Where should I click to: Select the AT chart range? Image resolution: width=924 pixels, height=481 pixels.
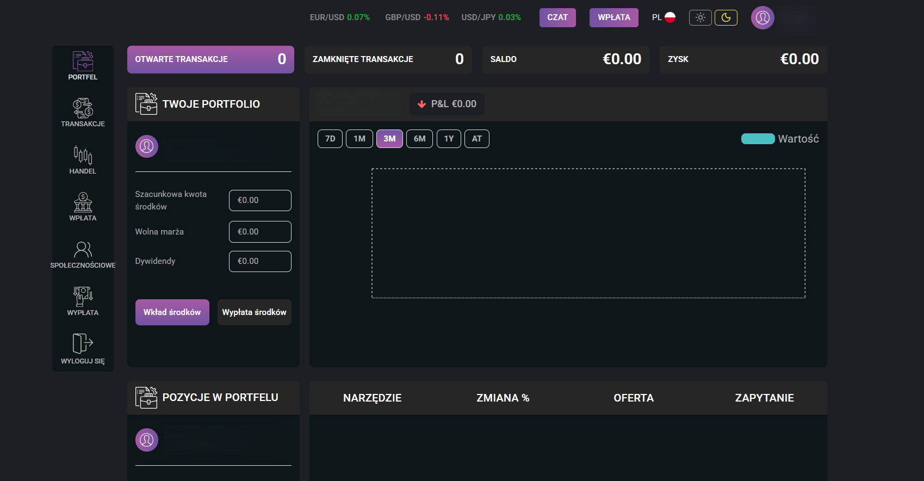click(477, 139)
